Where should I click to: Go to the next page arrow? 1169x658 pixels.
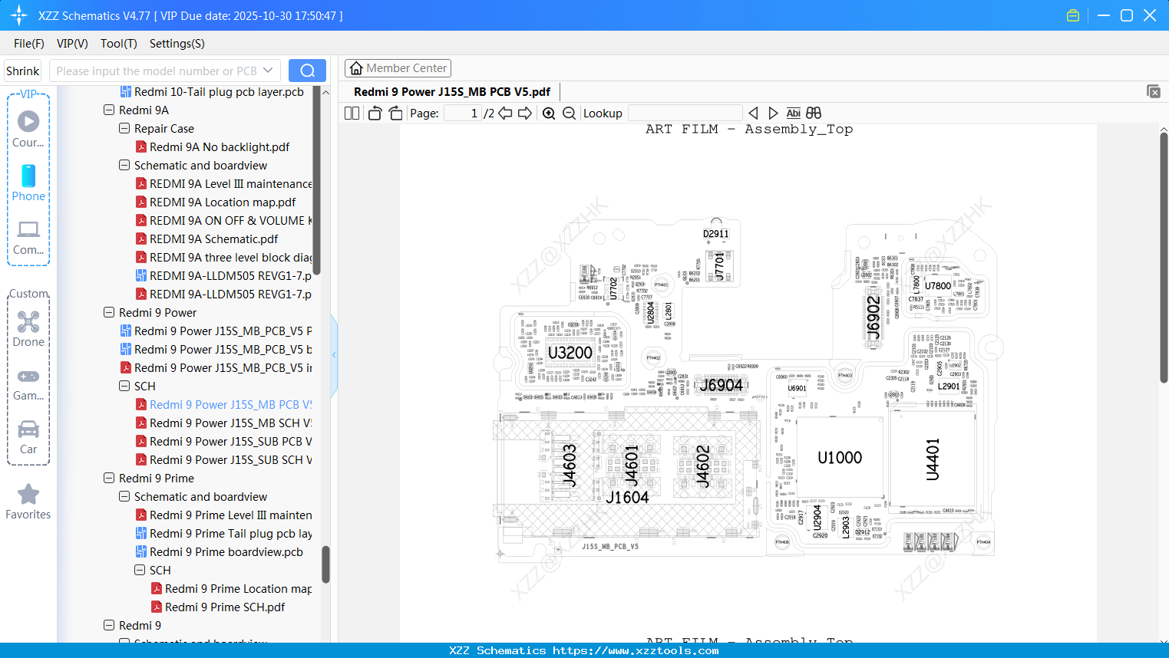pos(525,114)
